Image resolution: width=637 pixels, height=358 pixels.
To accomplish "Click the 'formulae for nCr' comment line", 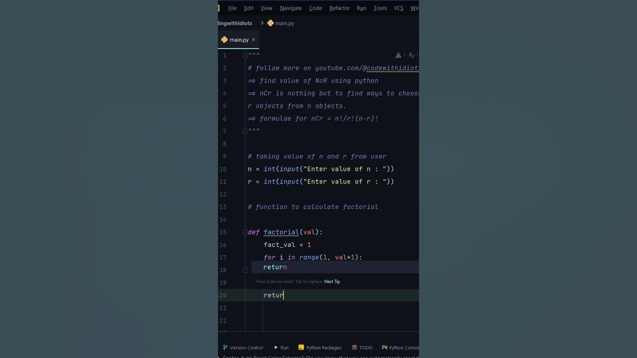I will [313, 118].
